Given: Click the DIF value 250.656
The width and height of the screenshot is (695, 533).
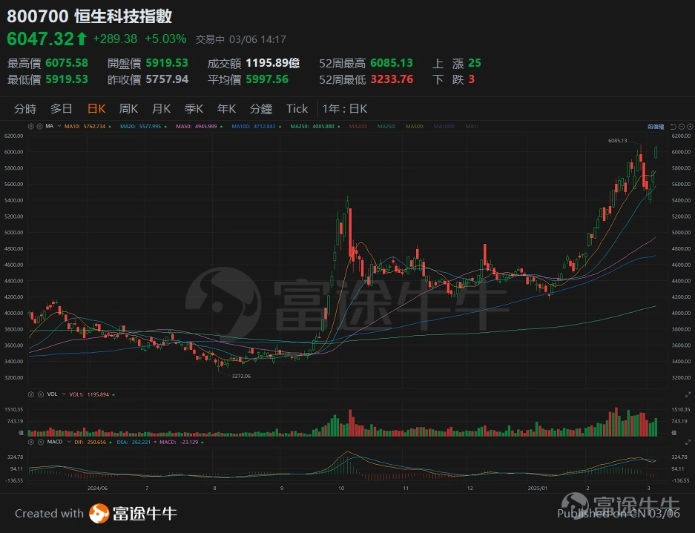Looking at the screenshot, I should click(95, 442).
